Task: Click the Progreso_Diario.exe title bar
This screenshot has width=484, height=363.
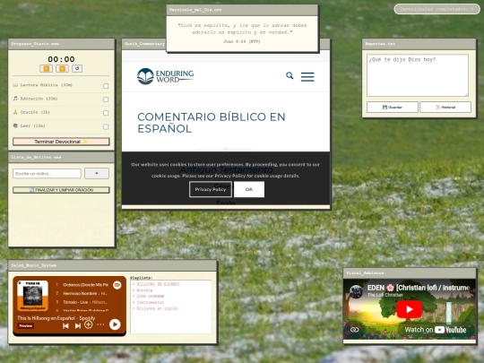Action: coord(61,44)
